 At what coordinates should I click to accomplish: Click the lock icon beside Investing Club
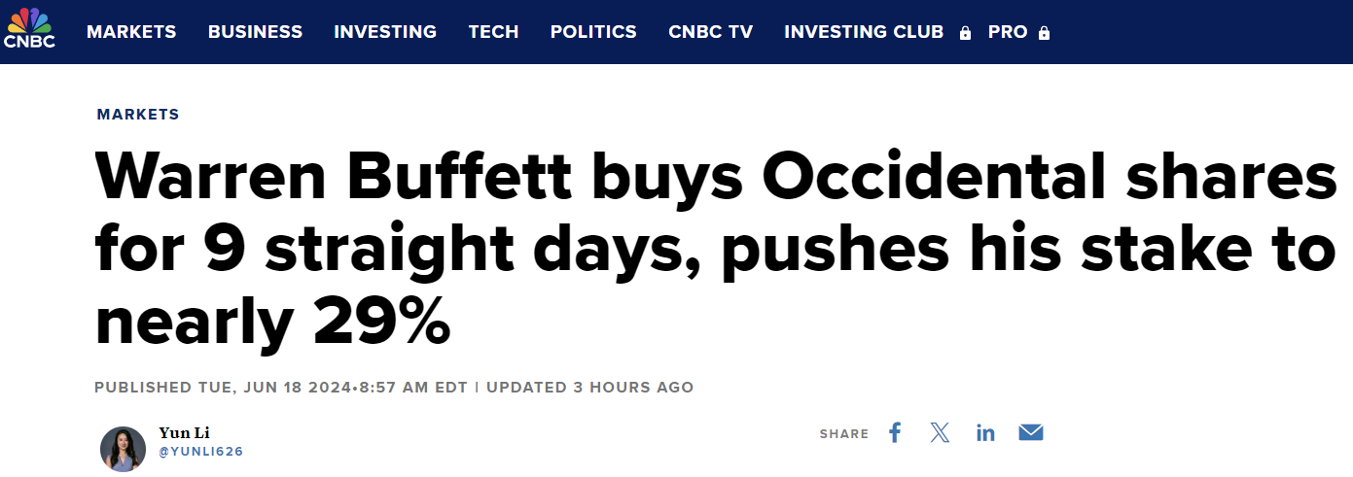click(x=965, y=33)
